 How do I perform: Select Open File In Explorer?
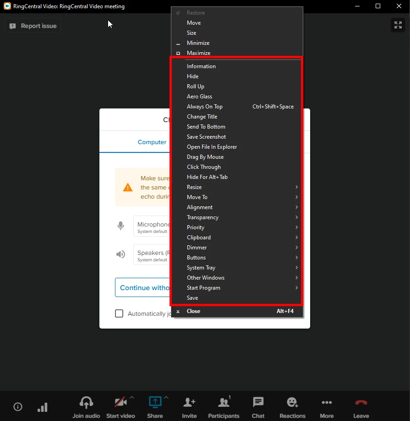pyautogui.click(x=237, y=146)
